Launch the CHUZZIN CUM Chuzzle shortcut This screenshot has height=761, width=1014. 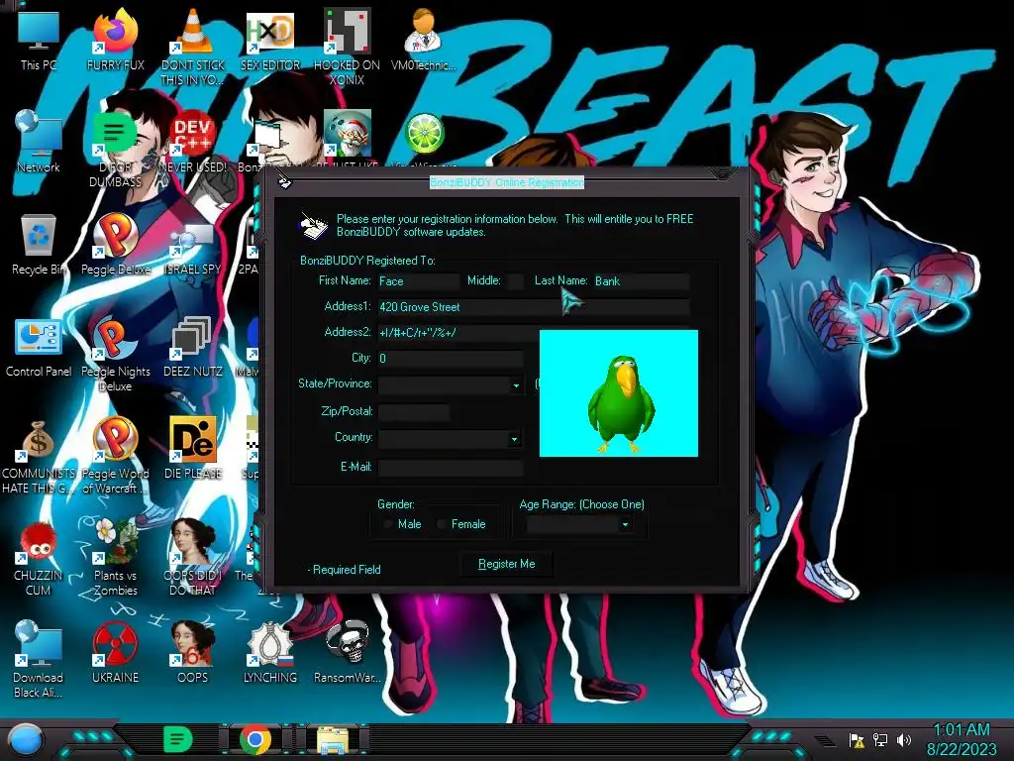click(39, 558)
